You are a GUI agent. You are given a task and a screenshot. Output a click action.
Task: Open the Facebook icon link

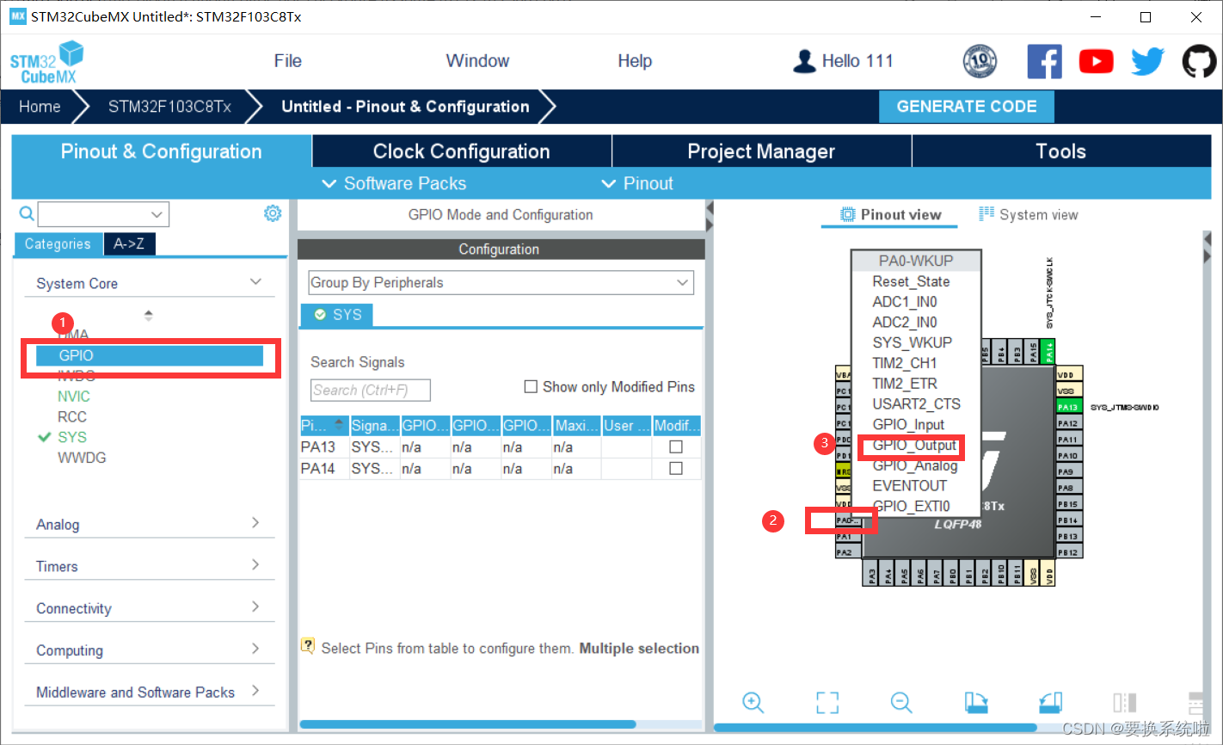[1045, 62]
